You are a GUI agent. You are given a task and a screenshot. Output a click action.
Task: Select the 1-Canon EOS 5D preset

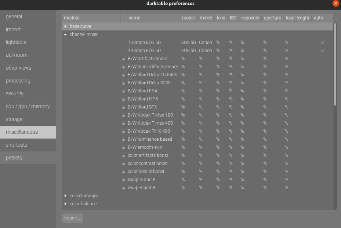144,43
